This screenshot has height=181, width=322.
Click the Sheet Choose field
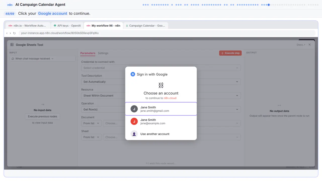click(x=172, y=137)
